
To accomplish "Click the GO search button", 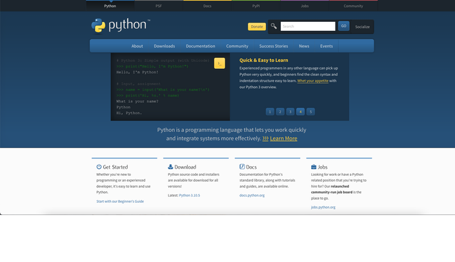I will 343,26.
